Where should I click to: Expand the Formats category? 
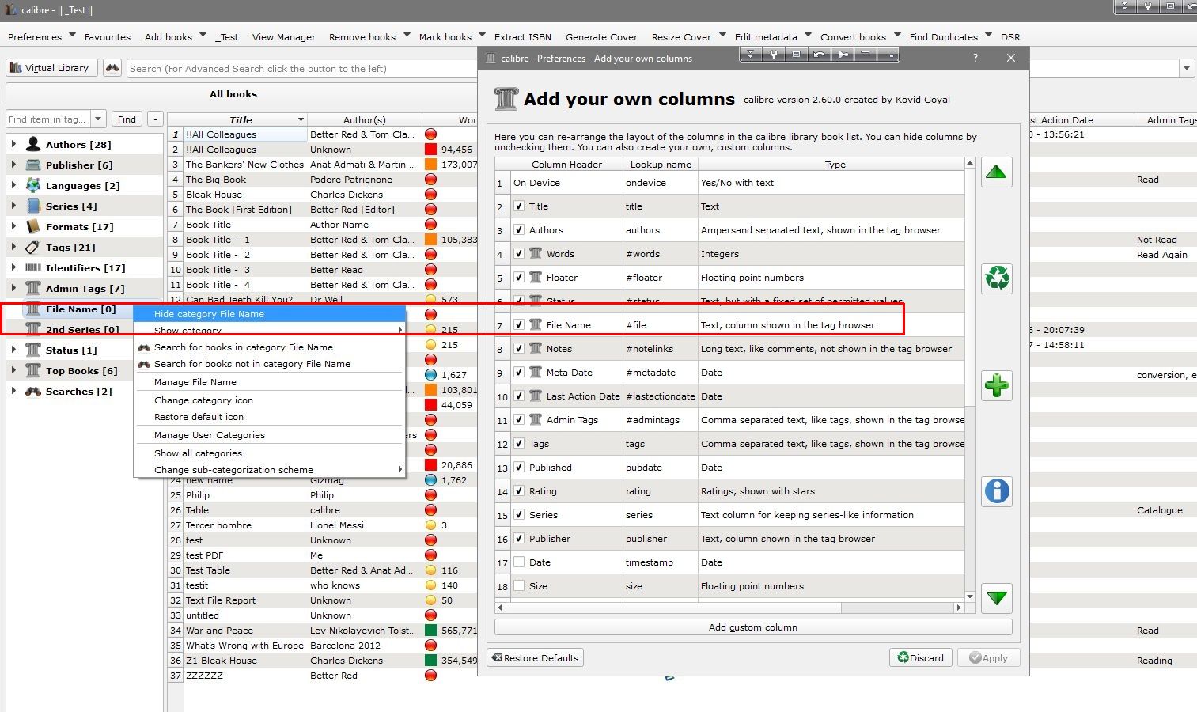tap(13, 226)
